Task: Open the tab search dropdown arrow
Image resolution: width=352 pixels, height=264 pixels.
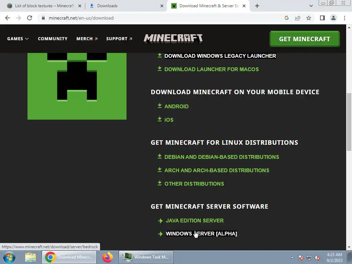Action: point(311,6)
